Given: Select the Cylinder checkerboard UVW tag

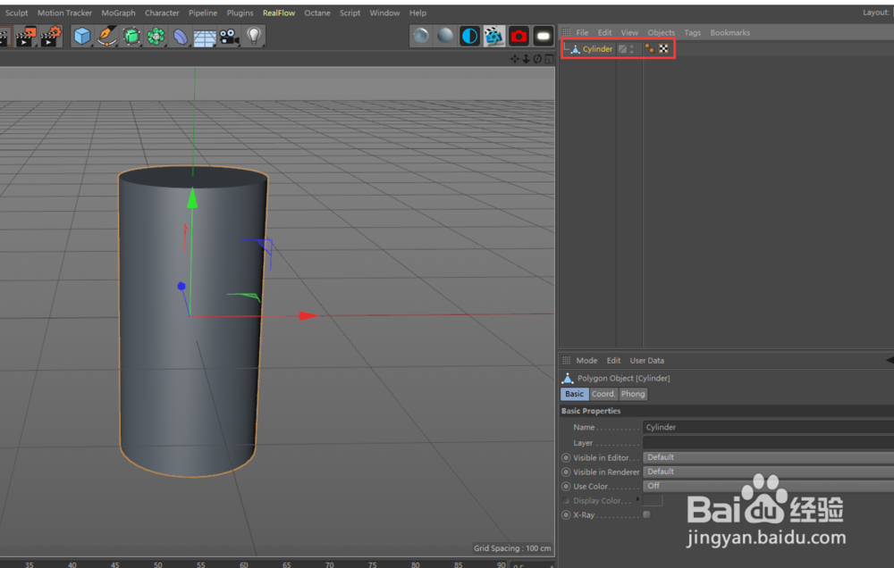Looking at the screenshot, I should [x=663, y=49].
